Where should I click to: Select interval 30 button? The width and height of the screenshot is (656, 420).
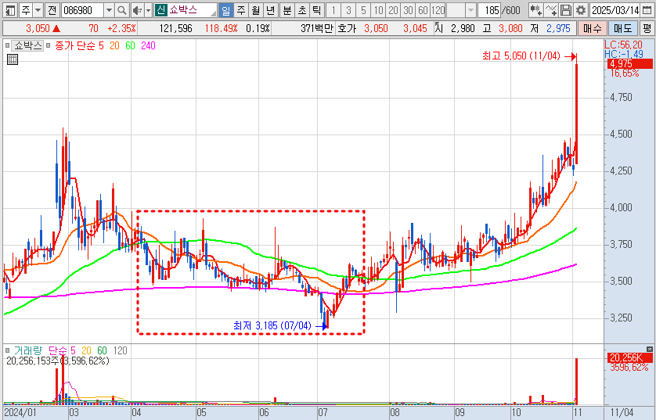[409, 10]
